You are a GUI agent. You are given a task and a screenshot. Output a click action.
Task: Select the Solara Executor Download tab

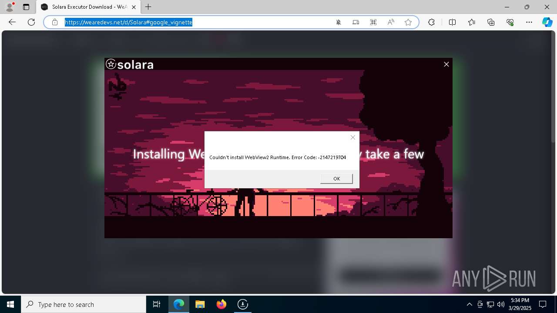88,7
